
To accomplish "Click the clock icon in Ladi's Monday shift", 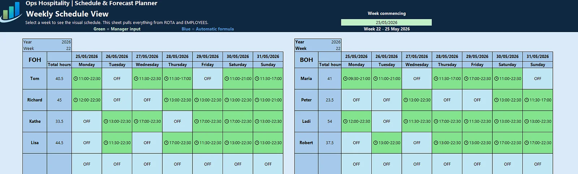I will pos(345,121).
